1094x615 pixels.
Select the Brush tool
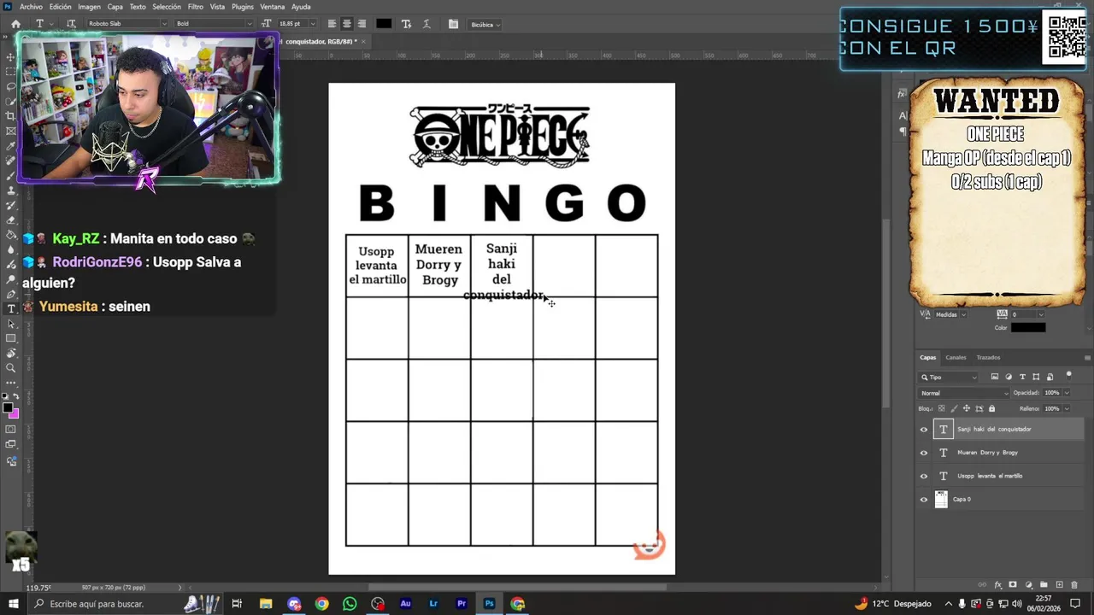point(11,176)
